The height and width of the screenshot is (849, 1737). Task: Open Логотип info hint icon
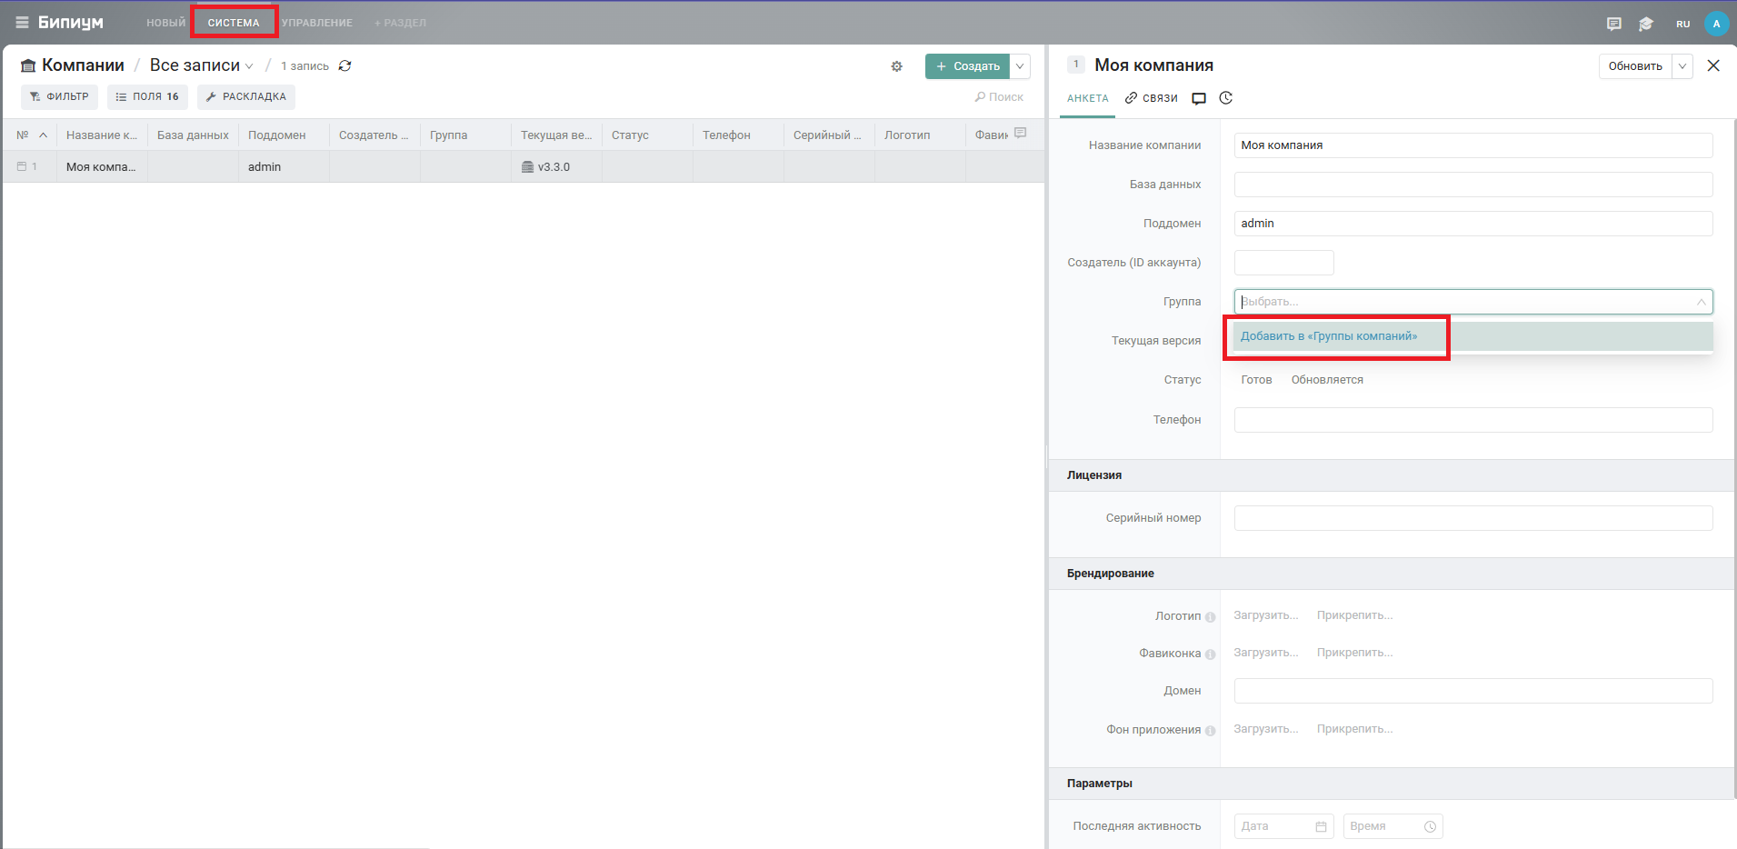(1210, 617)
